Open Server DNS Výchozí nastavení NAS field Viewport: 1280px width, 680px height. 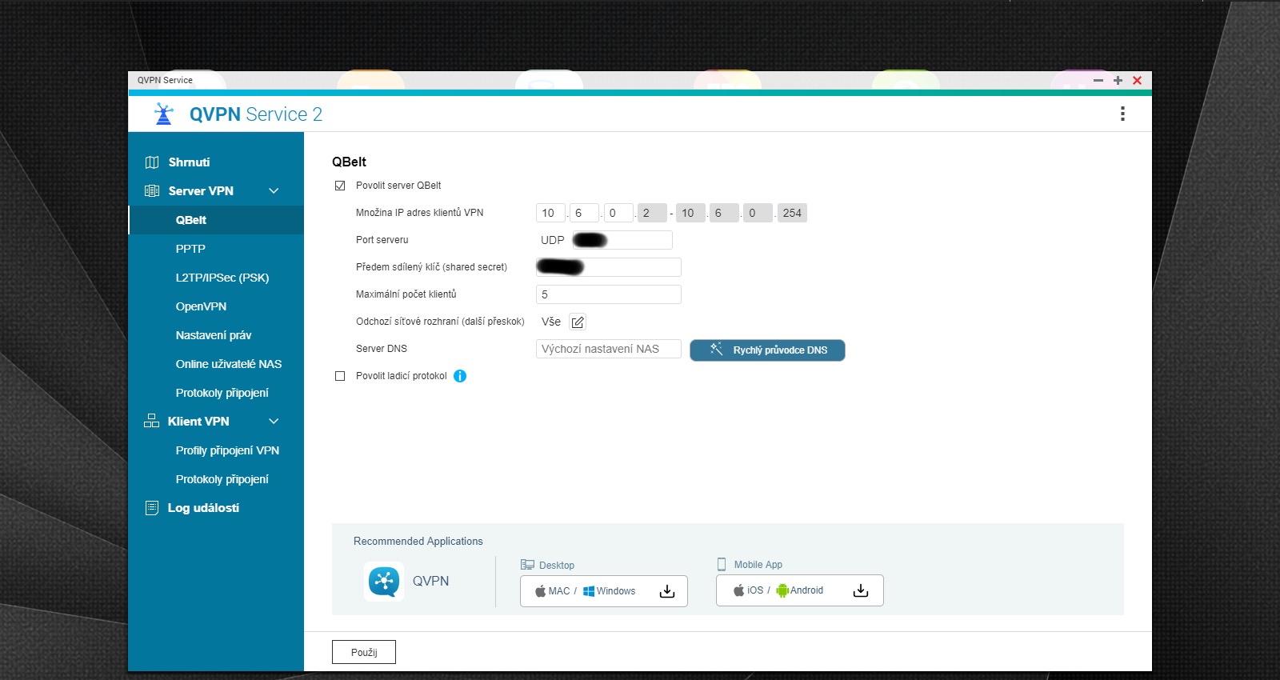tap(608, 349)
